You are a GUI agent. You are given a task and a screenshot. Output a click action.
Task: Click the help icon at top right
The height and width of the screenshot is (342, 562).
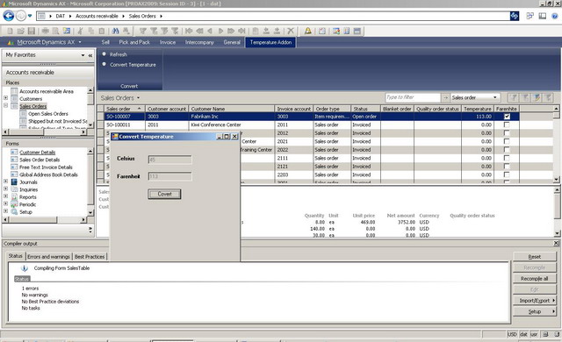554,16
